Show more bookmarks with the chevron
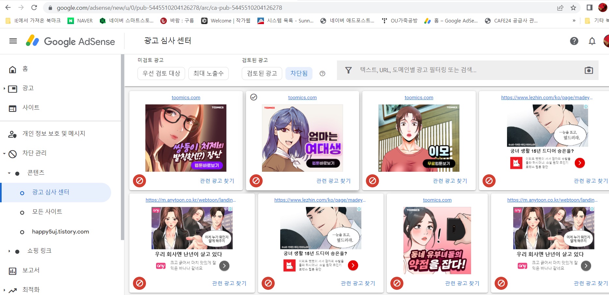 point(574,20)
